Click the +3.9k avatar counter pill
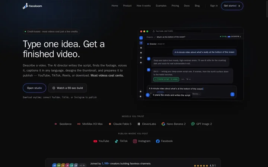 (x=82, y=166)
